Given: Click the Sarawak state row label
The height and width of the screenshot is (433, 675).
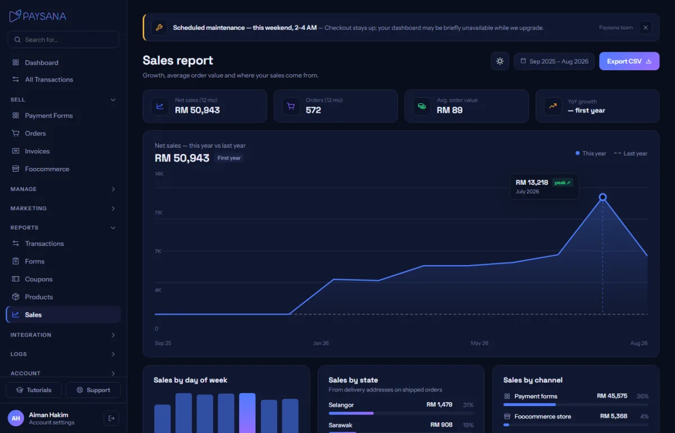Looking at the screenshot, I should (340, 425).
